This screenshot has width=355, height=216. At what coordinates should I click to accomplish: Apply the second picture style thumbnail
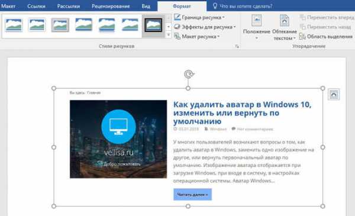(x=37, y=25)
